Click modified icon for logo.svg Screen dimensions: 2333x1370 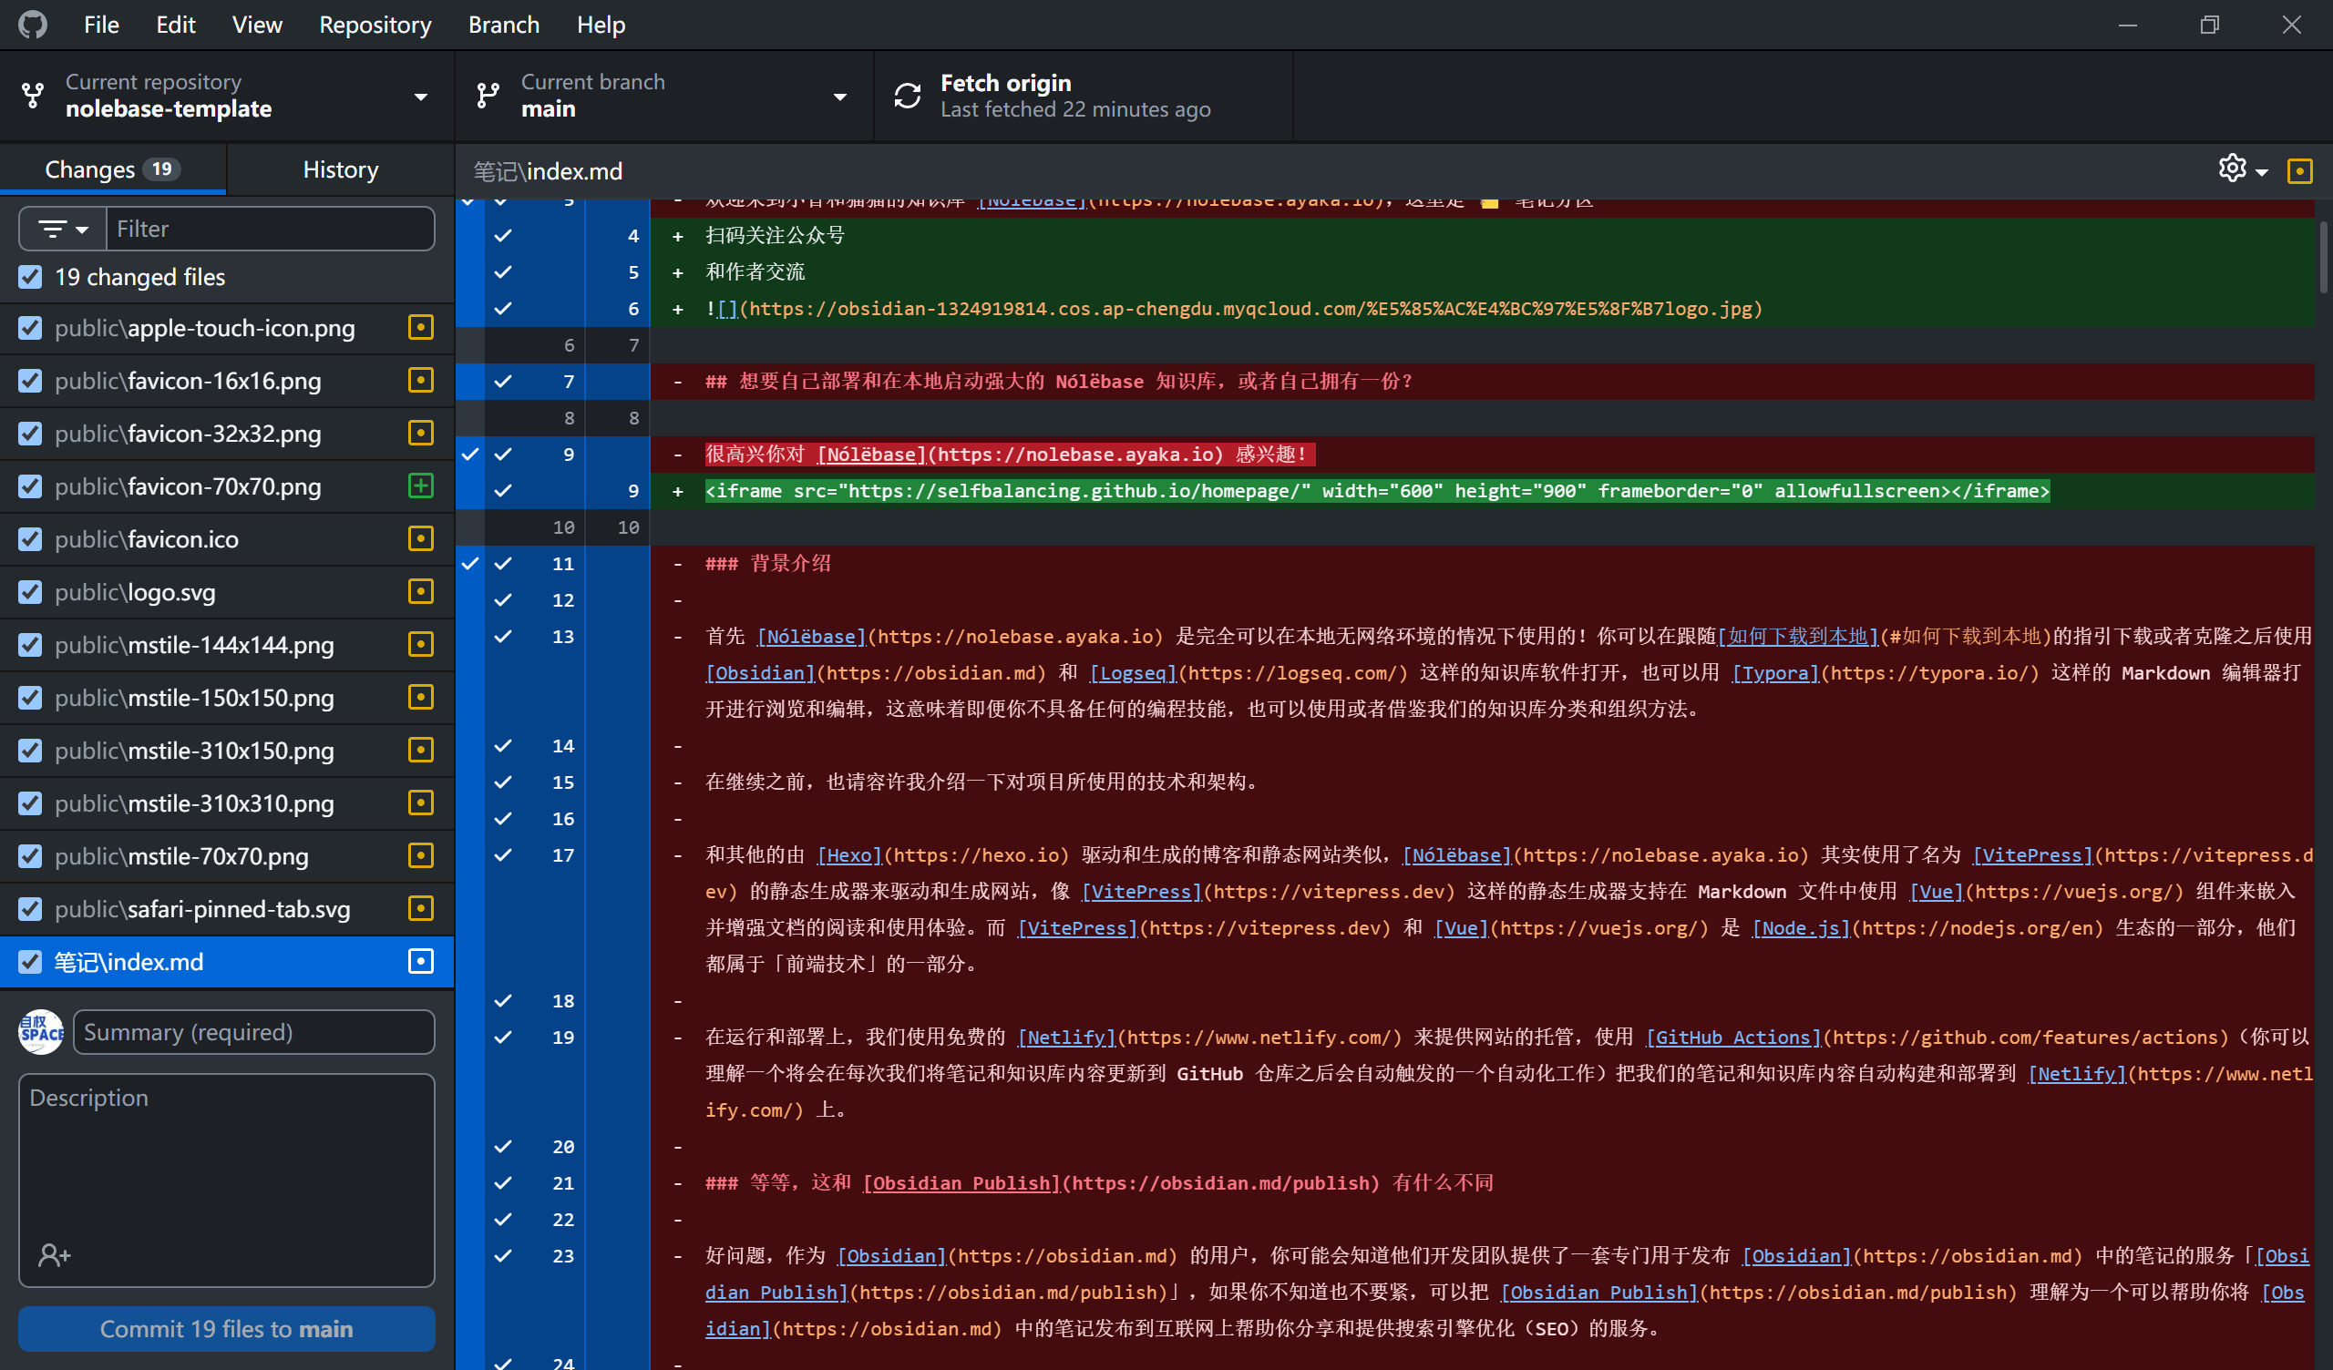421,591
